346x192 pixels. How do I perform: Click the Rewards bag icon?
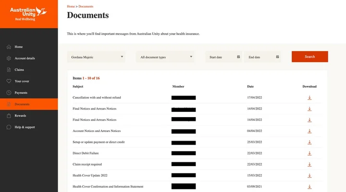coord(9,116)
